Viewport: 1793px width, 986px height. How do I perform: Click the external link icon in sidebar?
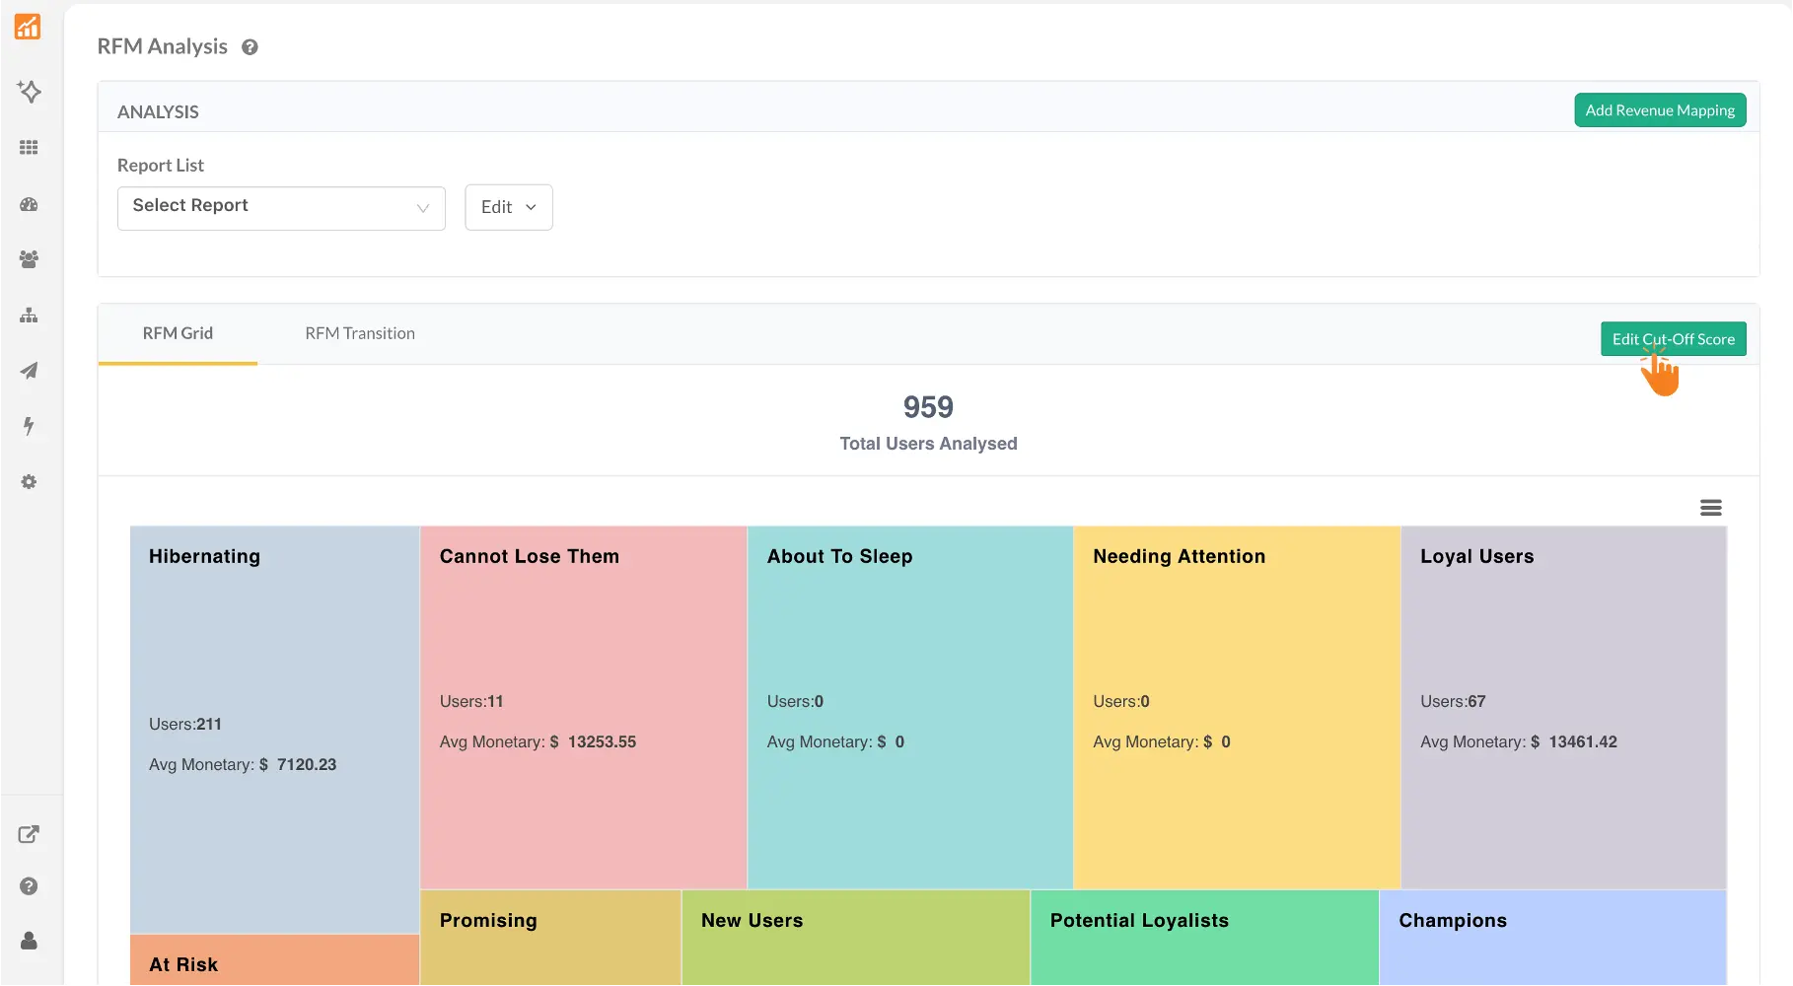pos(29,834)
